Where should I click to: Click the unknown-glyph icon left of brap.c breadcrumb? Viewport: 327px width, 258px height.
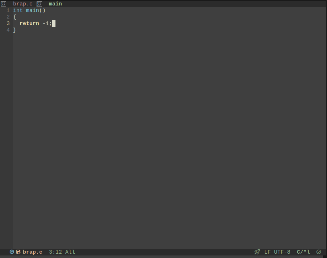pyautogui.click(x=4, y=4)
